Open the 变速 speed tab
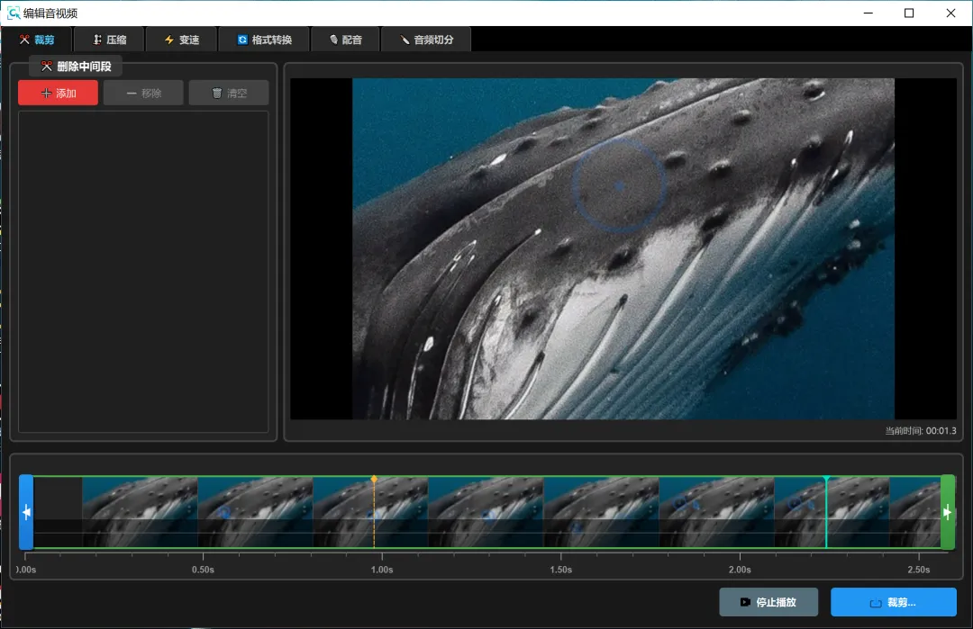 click(181, 40)
